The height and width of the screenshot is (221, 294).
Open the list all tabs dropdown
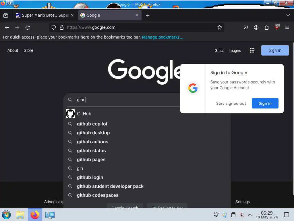pyautogui.click(x=288, y=16)
